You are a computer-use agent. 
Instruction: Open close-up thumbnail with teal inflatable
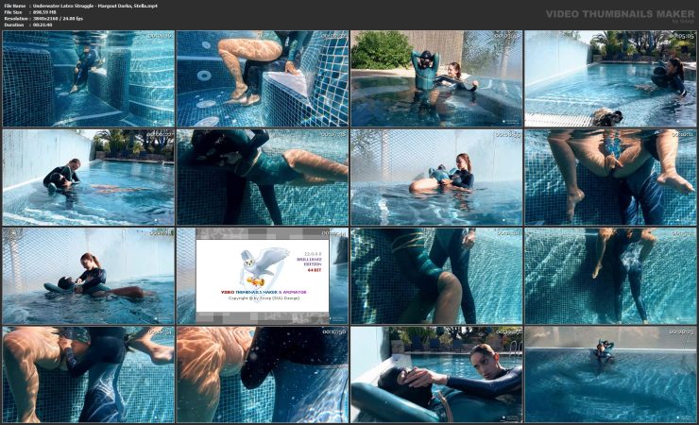[x=435, y=373]
